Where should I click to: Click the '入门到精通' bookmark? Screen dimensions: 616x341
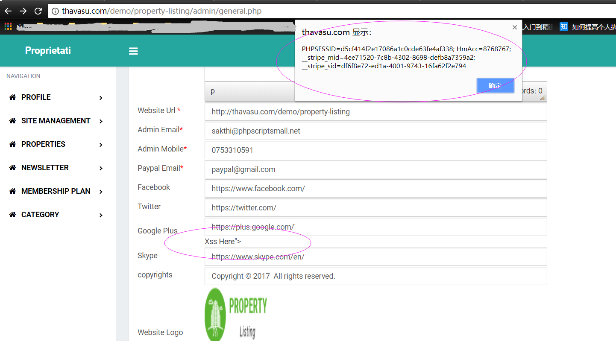(x=538, y=27)
